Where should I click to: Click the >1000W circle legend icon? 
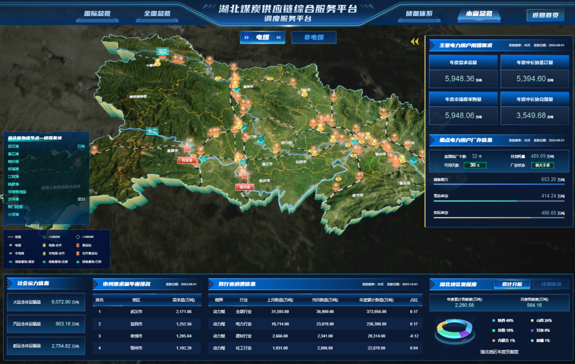[x=78, y=237]
